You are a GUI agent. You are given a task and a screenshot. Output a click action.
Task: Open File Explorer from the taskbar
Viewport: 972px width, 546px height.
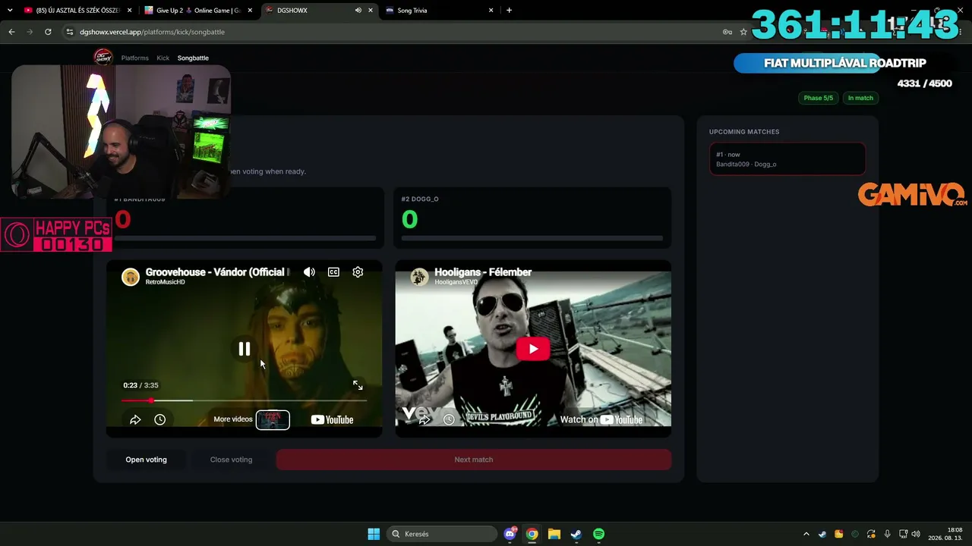click(554, 534)
